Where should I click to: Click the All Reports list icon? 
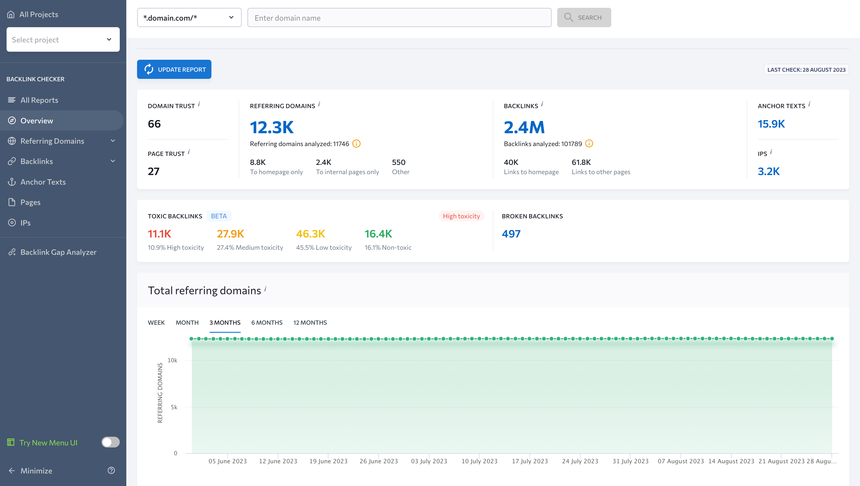coord(12,100)
